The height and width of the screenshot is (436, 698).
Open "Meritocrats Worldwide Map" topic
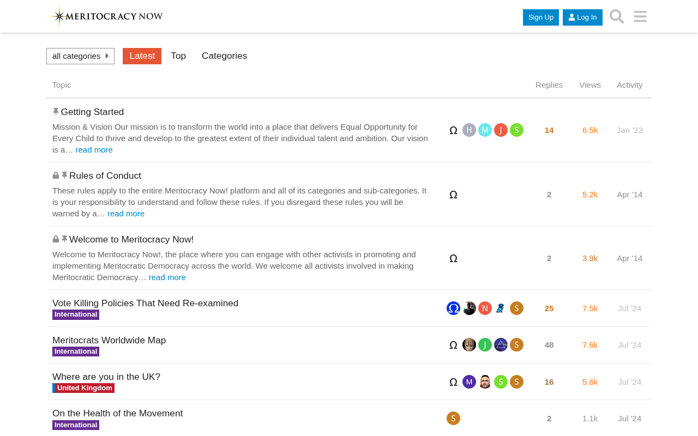click(109, 340)
